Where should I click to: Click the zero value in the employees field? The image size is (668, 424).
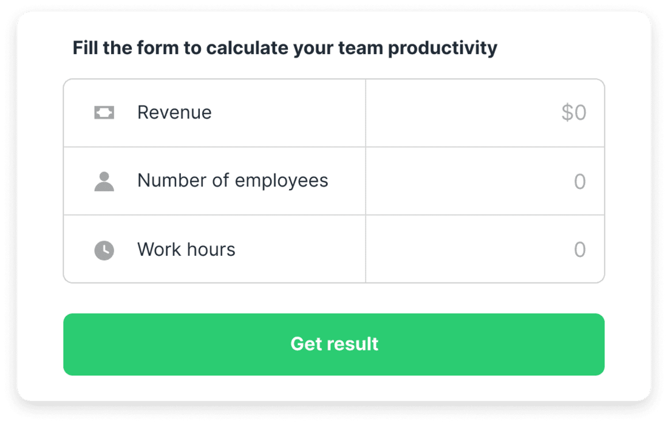tap(580, 180)
